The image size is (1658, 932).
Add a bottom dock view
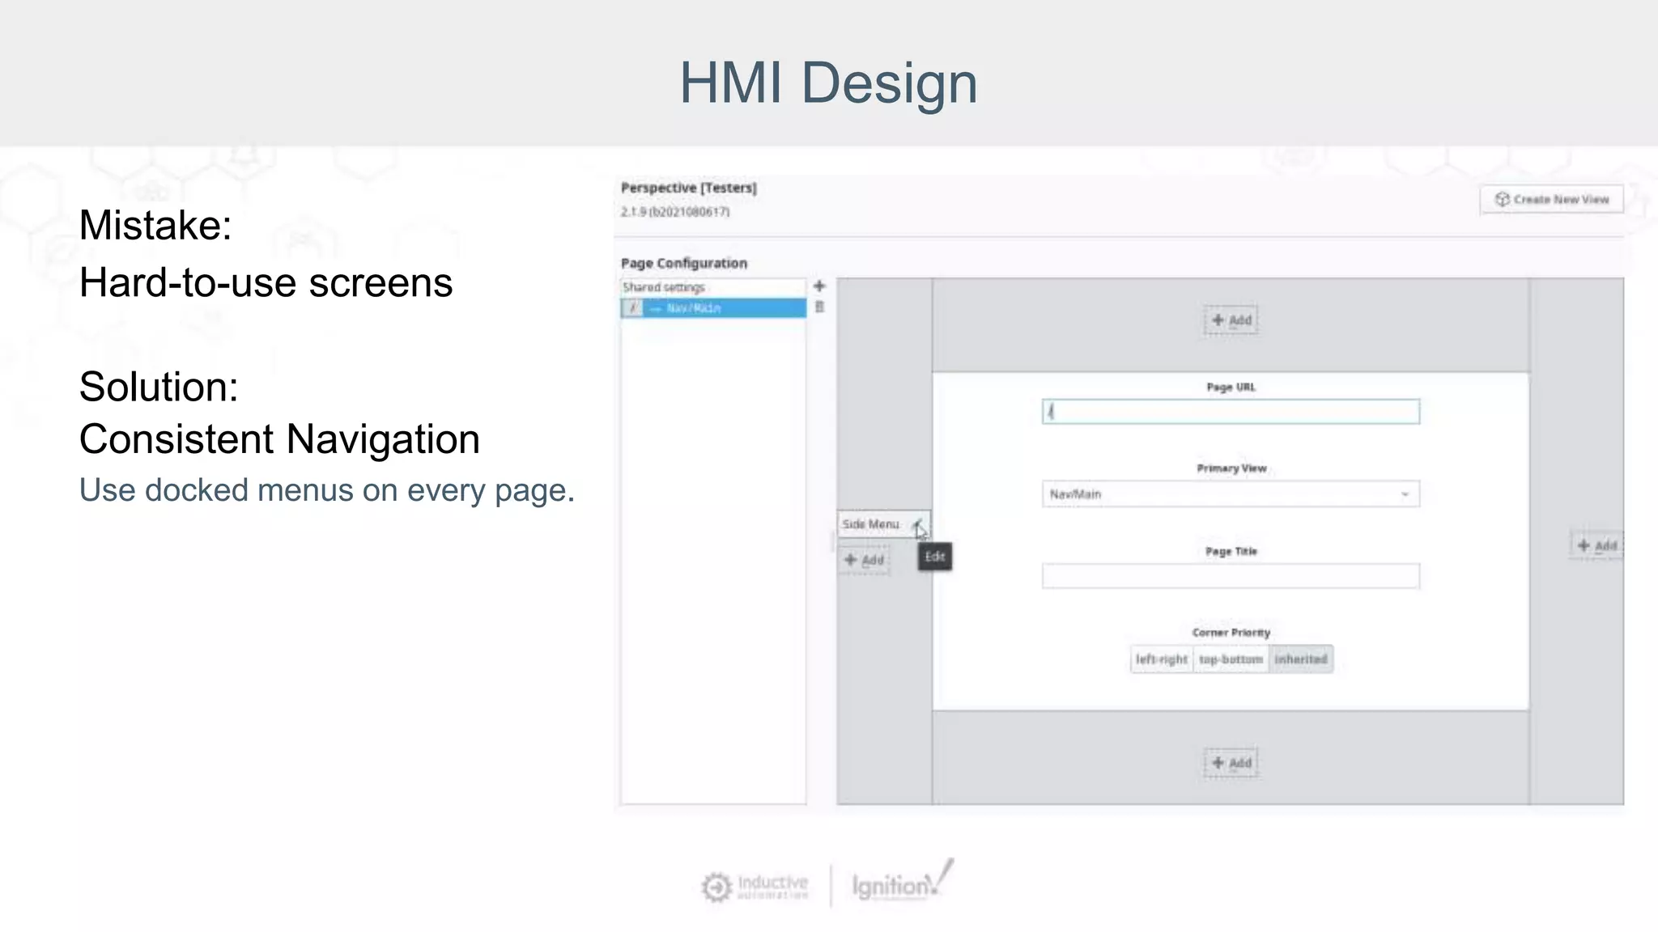point(1231,763)
